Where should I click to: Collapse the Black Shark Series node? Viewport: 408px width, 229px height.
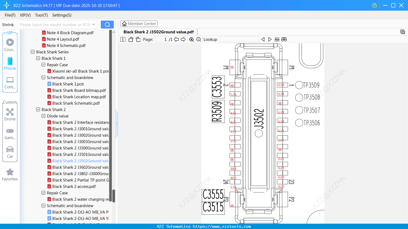click(33, 52)
